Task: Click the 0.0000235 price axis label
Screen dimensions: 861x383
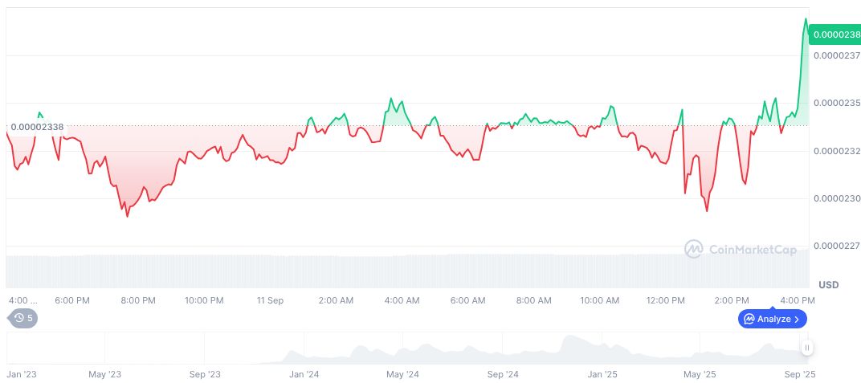Action: (836, 103)
